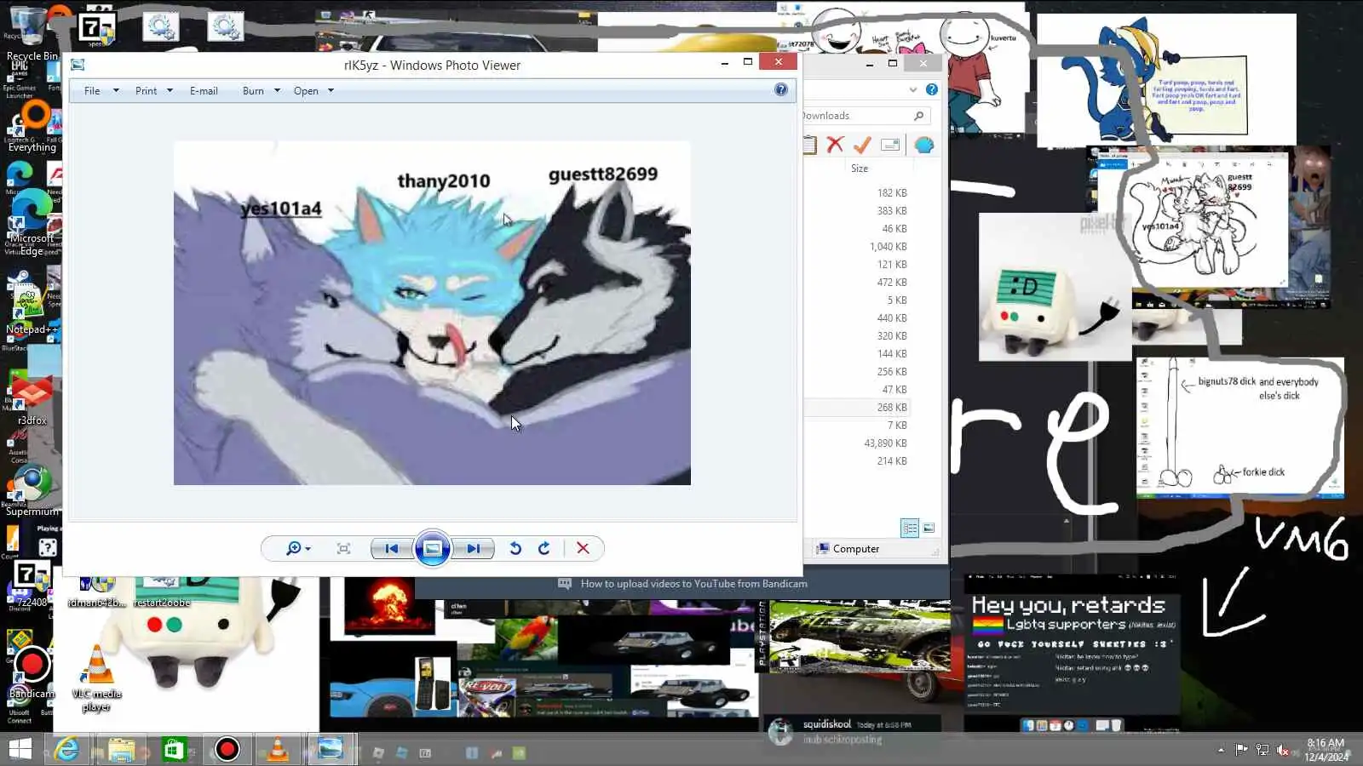This screenshot has width=1363, height=766.
Task: Click the blue shell icon in Explorer toolbar
Action: tap(923, 145)
